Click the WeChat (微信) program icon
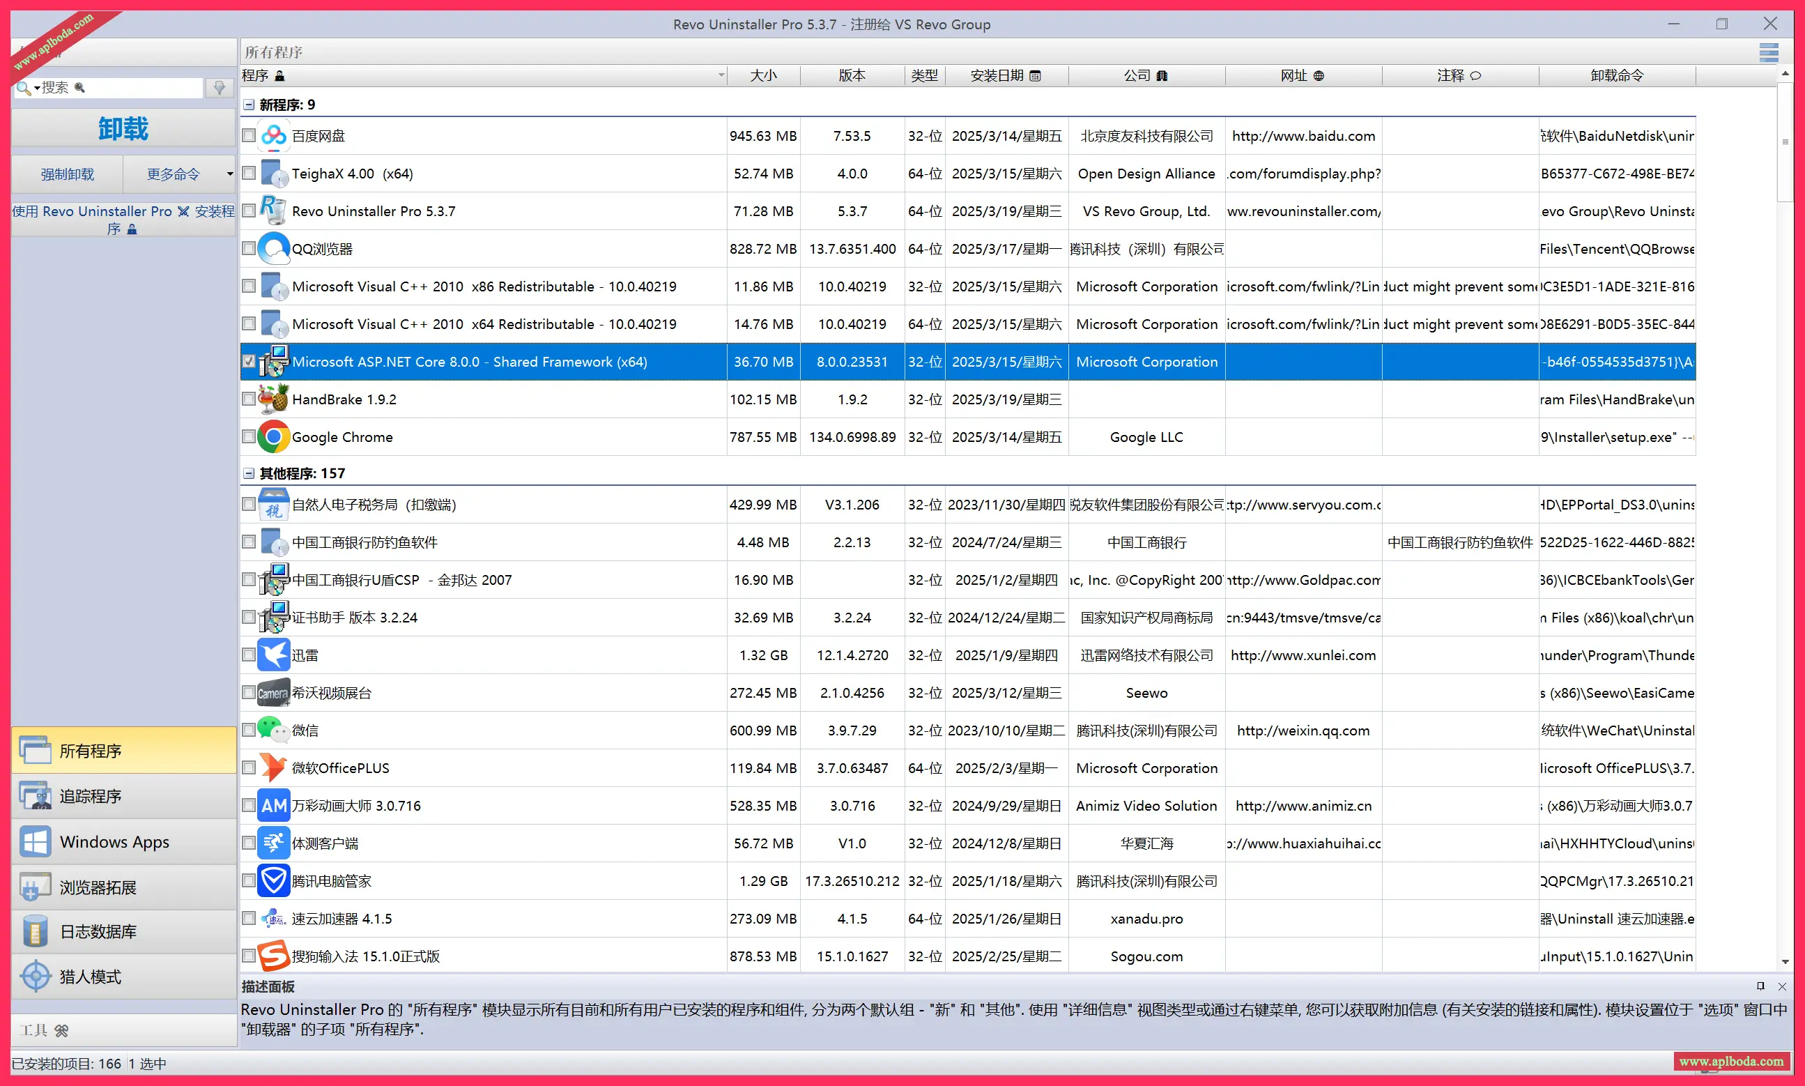1805x1086 pixels. click(x=273, y=730)
